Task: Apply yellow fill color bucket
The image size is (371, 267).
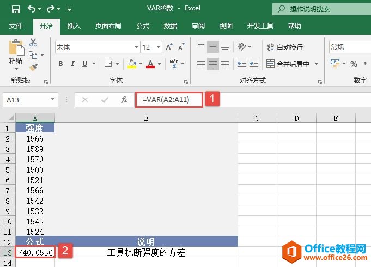Action: 132,63
